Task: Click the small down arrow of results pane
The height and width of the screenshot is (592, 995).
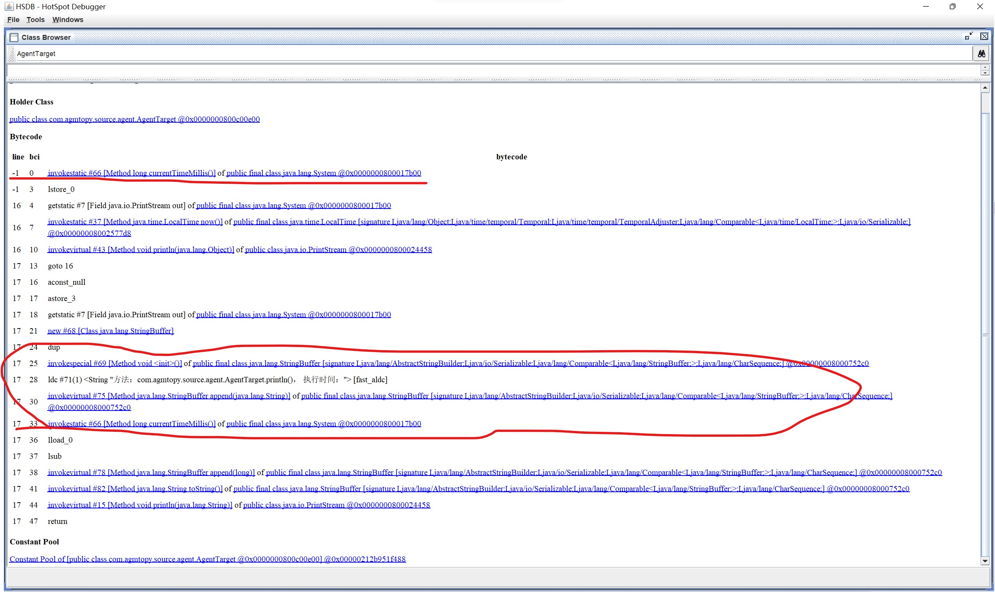Action: 985,73
